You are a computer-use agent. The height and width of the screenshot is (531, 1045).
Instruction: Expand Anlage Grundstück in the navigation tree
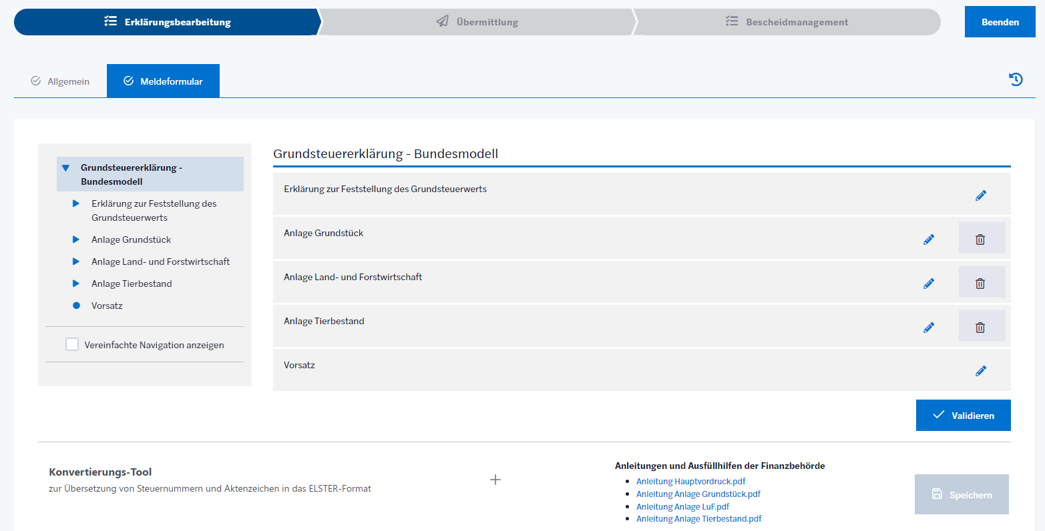coord(76,239)
